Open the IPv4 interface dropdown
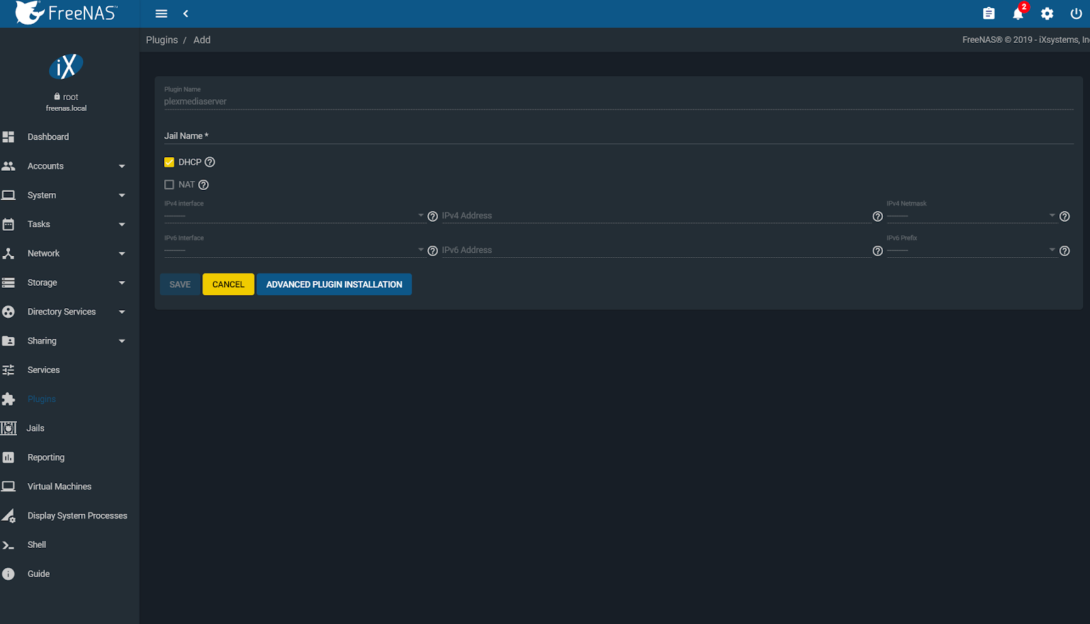Viewport: 1090px width, 624px height. 294,215
